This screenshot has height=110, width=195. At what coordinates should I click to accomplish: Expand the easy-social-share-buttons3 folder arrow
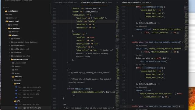pos(10,42)
